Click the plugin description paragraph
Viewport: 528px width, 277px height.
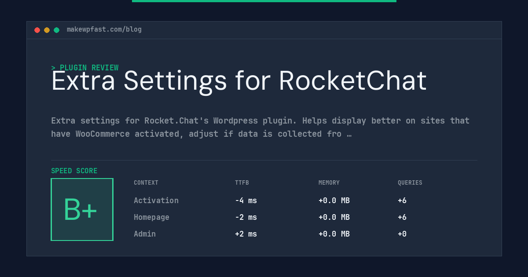[260, 127]
